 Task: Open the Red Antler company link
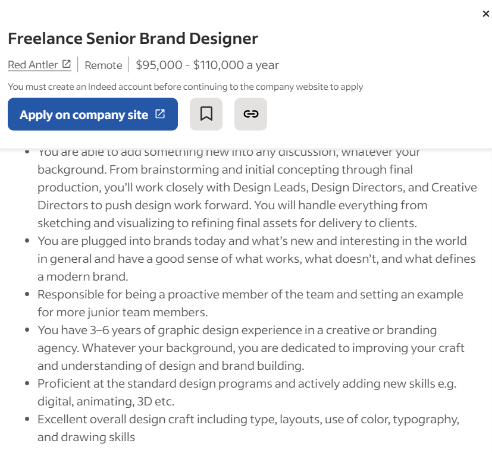[33, 65]
